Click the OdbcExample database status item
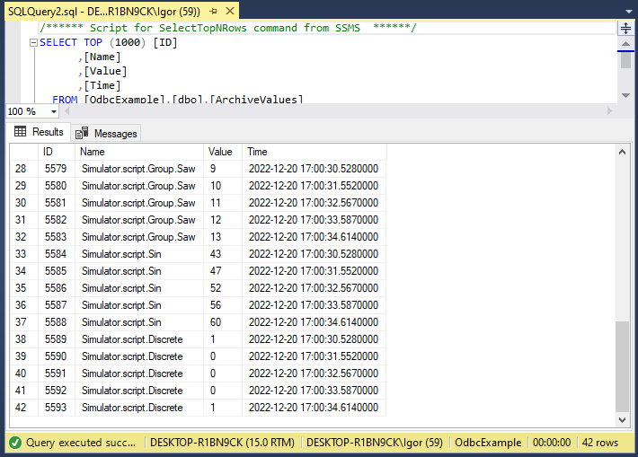Screen dimensions: 638x457 488,443
